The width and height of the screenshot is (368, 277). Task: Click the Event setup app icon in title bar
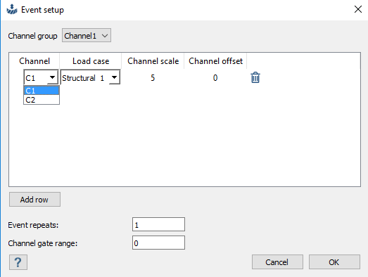point(12,10)
